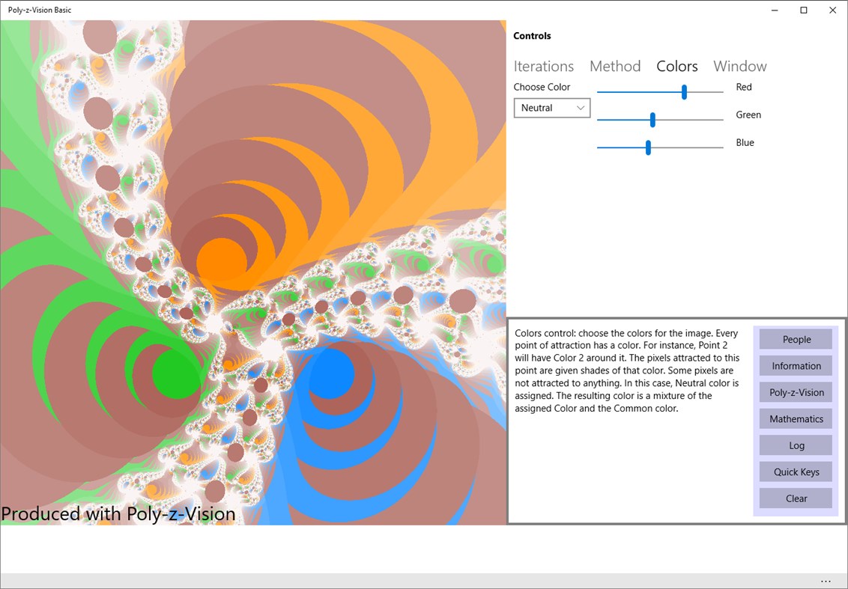Image resolution: width=848 pixels, height=589 pixels.
Task: Open the Window tab
Action: (x=739, y=66)
